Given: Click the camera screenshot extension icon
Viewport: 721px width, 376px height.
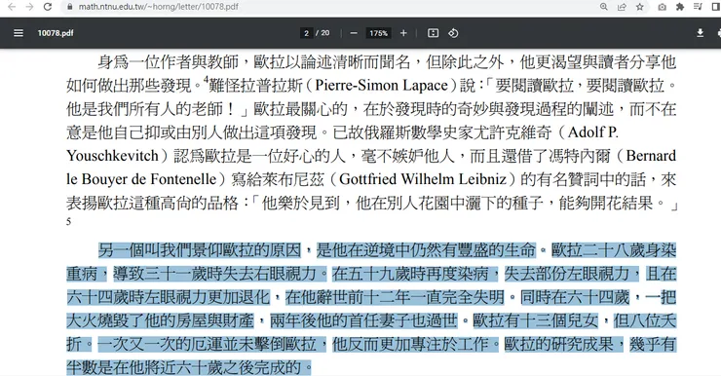Looking at the screenshot, I should (663, 7).
